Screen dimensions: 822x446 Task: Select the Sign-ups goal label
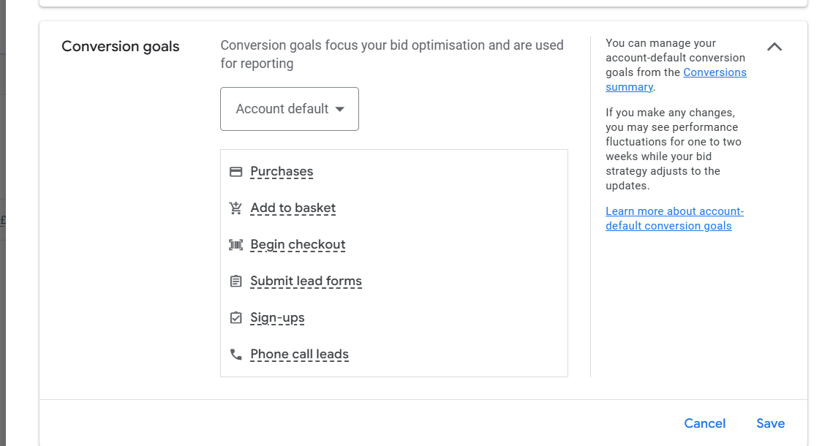point(277,318)
